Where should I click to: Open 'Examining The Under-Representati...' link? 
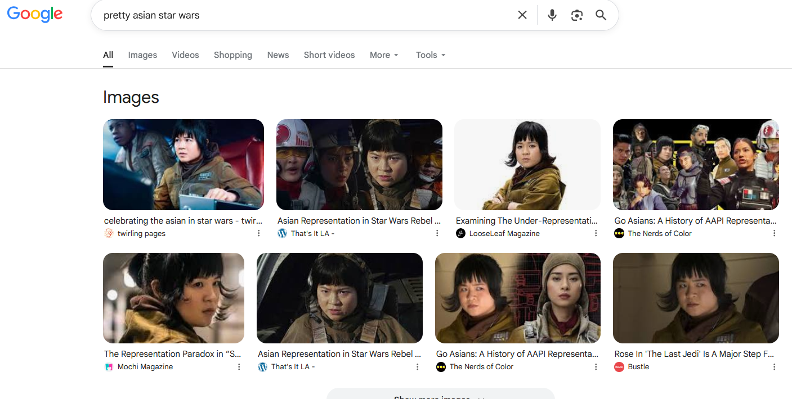click(527, 221)
